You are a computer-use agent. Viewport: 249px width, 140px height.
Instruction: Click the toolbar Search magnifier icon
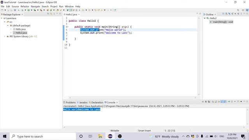238,10
